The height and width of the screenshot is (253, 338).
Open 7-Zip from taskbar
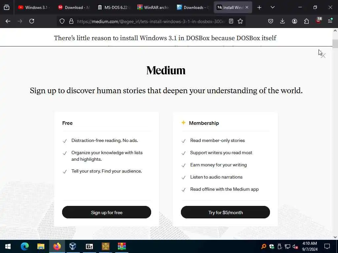pyautogui.click(x=89, y=246)
